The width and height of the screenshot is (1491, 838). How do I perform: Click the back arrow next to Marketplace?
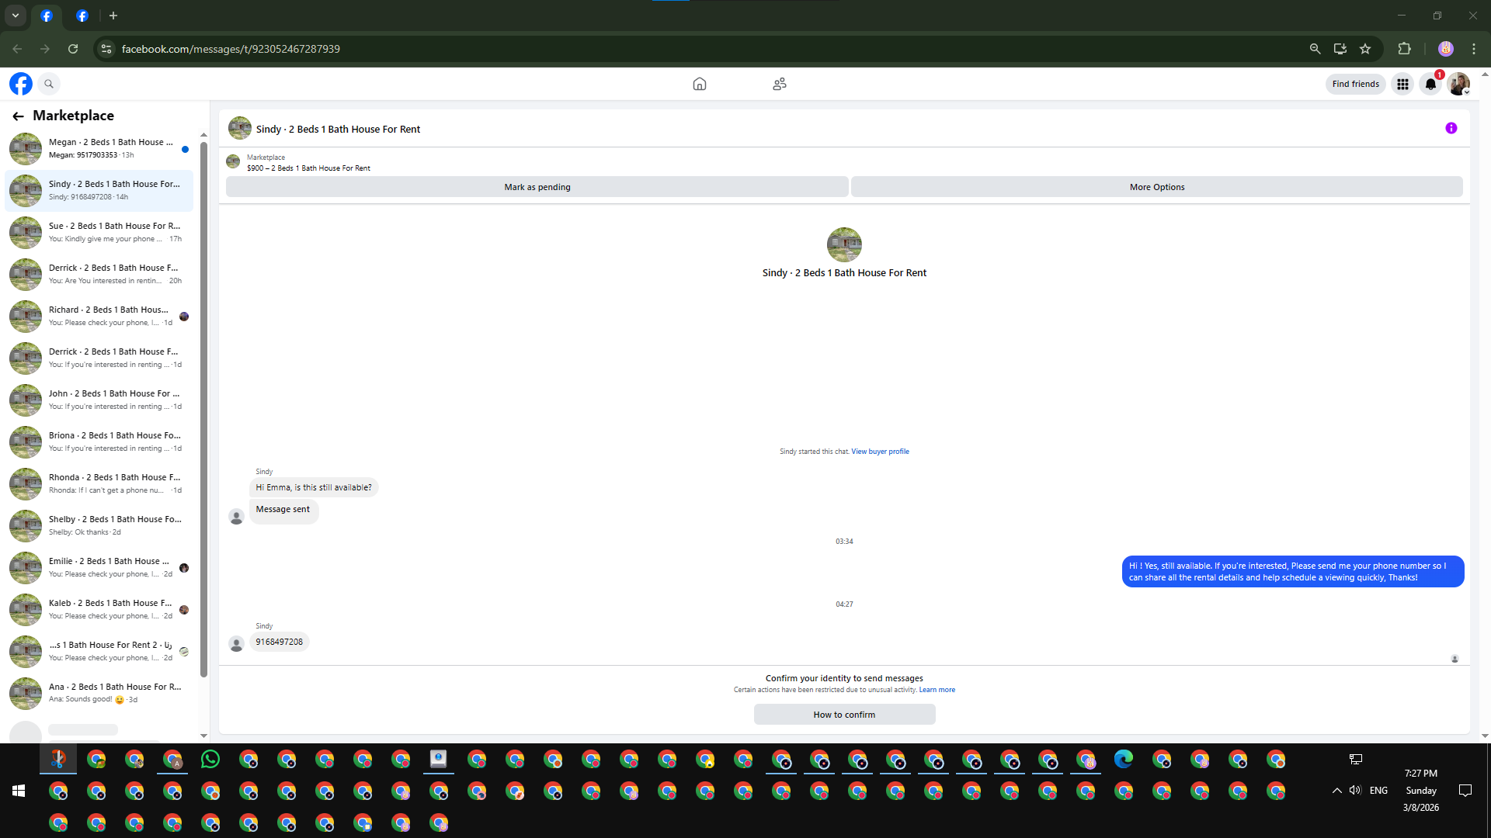[18, 116]
